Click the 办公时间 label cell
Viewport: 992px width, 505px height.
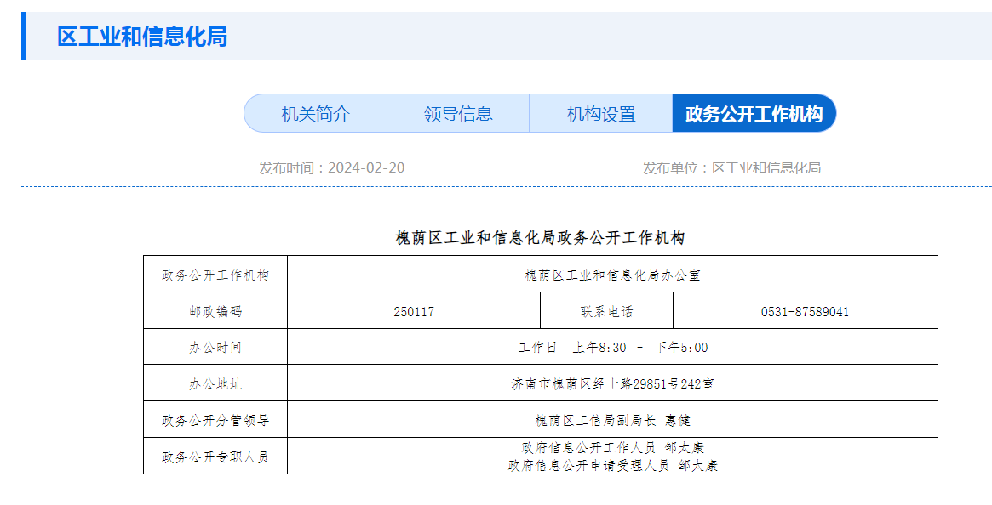[x=215, y=348]
